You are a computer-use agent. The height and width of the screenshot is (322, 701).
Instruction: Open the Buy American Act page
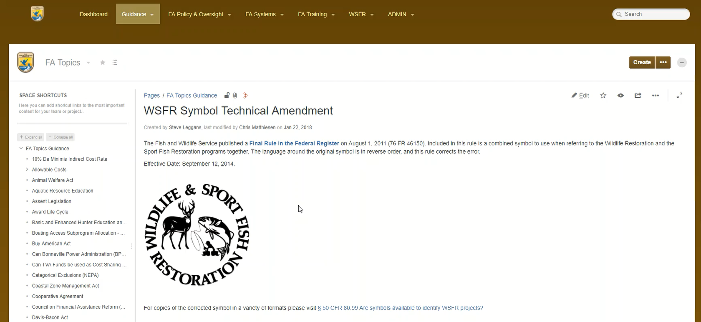coord(51,243)
